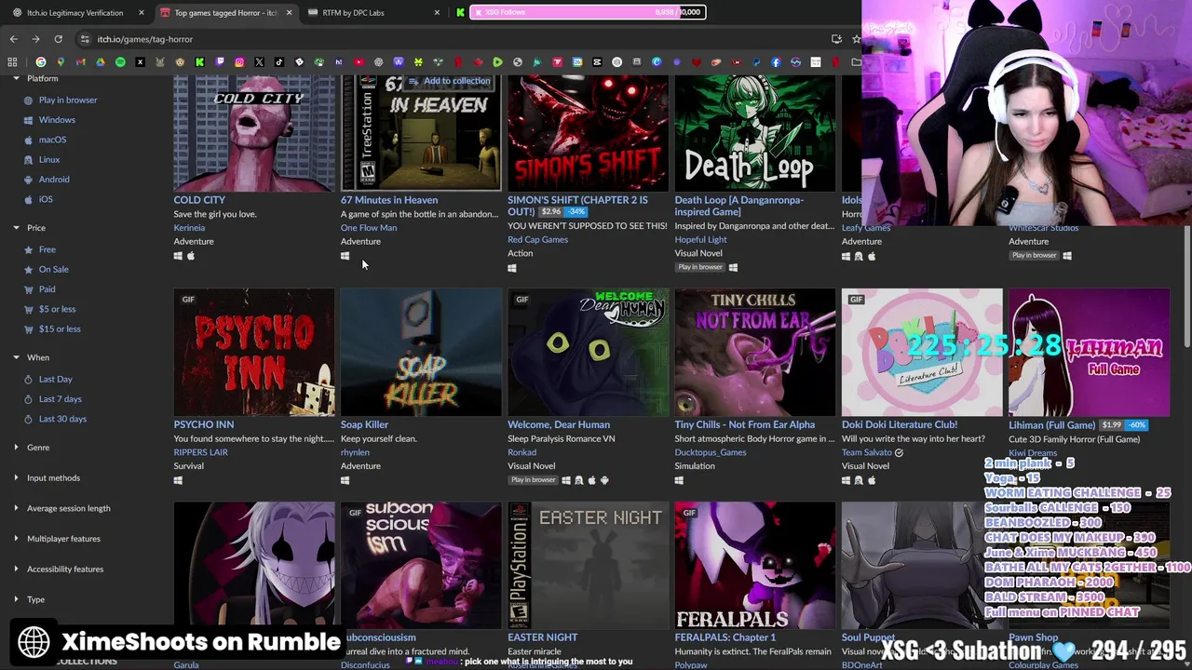
Task: Close the RTFM by DPC Labs tab
Action: (x=437, y=12)
